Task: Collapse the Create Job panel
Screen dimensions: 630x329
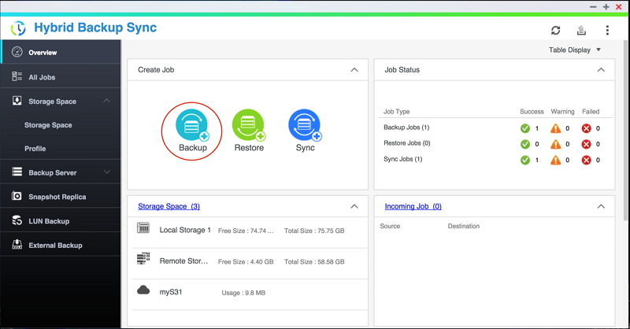Action: click(x=354, y=70)
